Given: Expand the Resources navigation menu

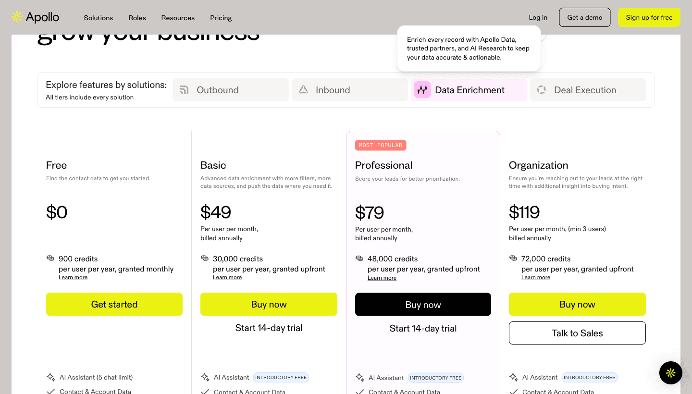Looking at the screenshot, I should click(x=178, y=18).
